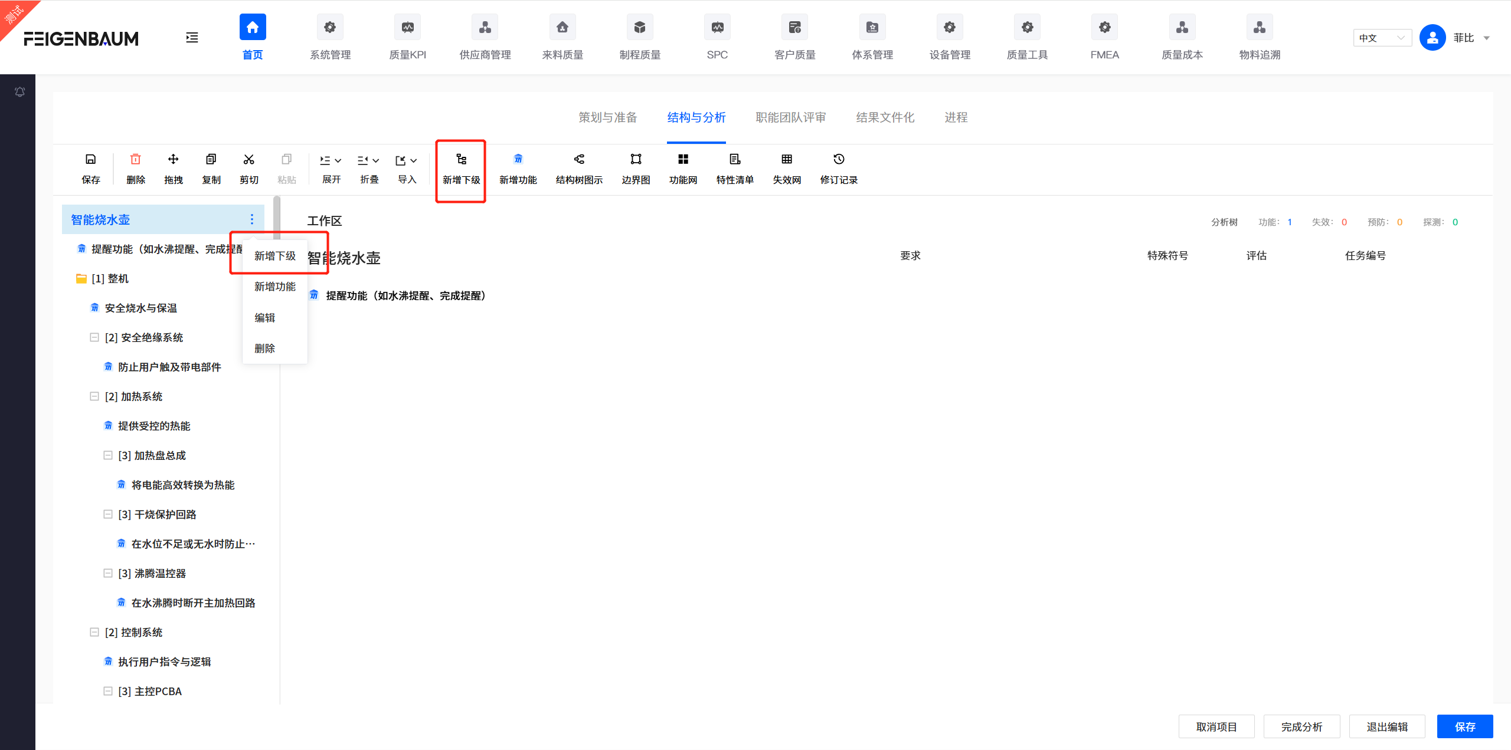
Task: Expand the 导入 import dropdown arrow
Action: click(x=414, y=160)
